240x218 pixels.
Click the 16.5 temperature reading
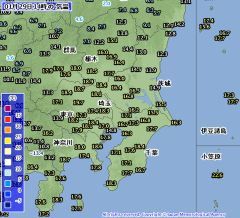pos(135,90)
